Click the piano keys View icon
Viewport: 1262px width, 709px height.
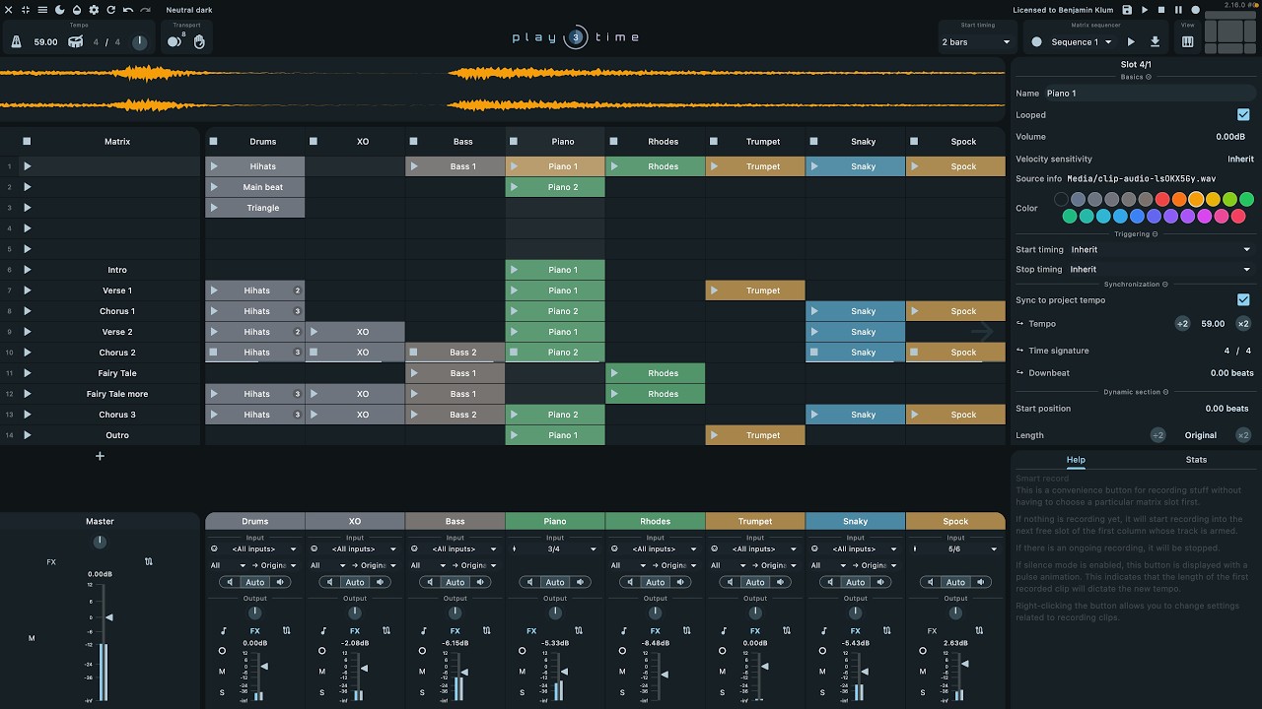[1187, 42]
